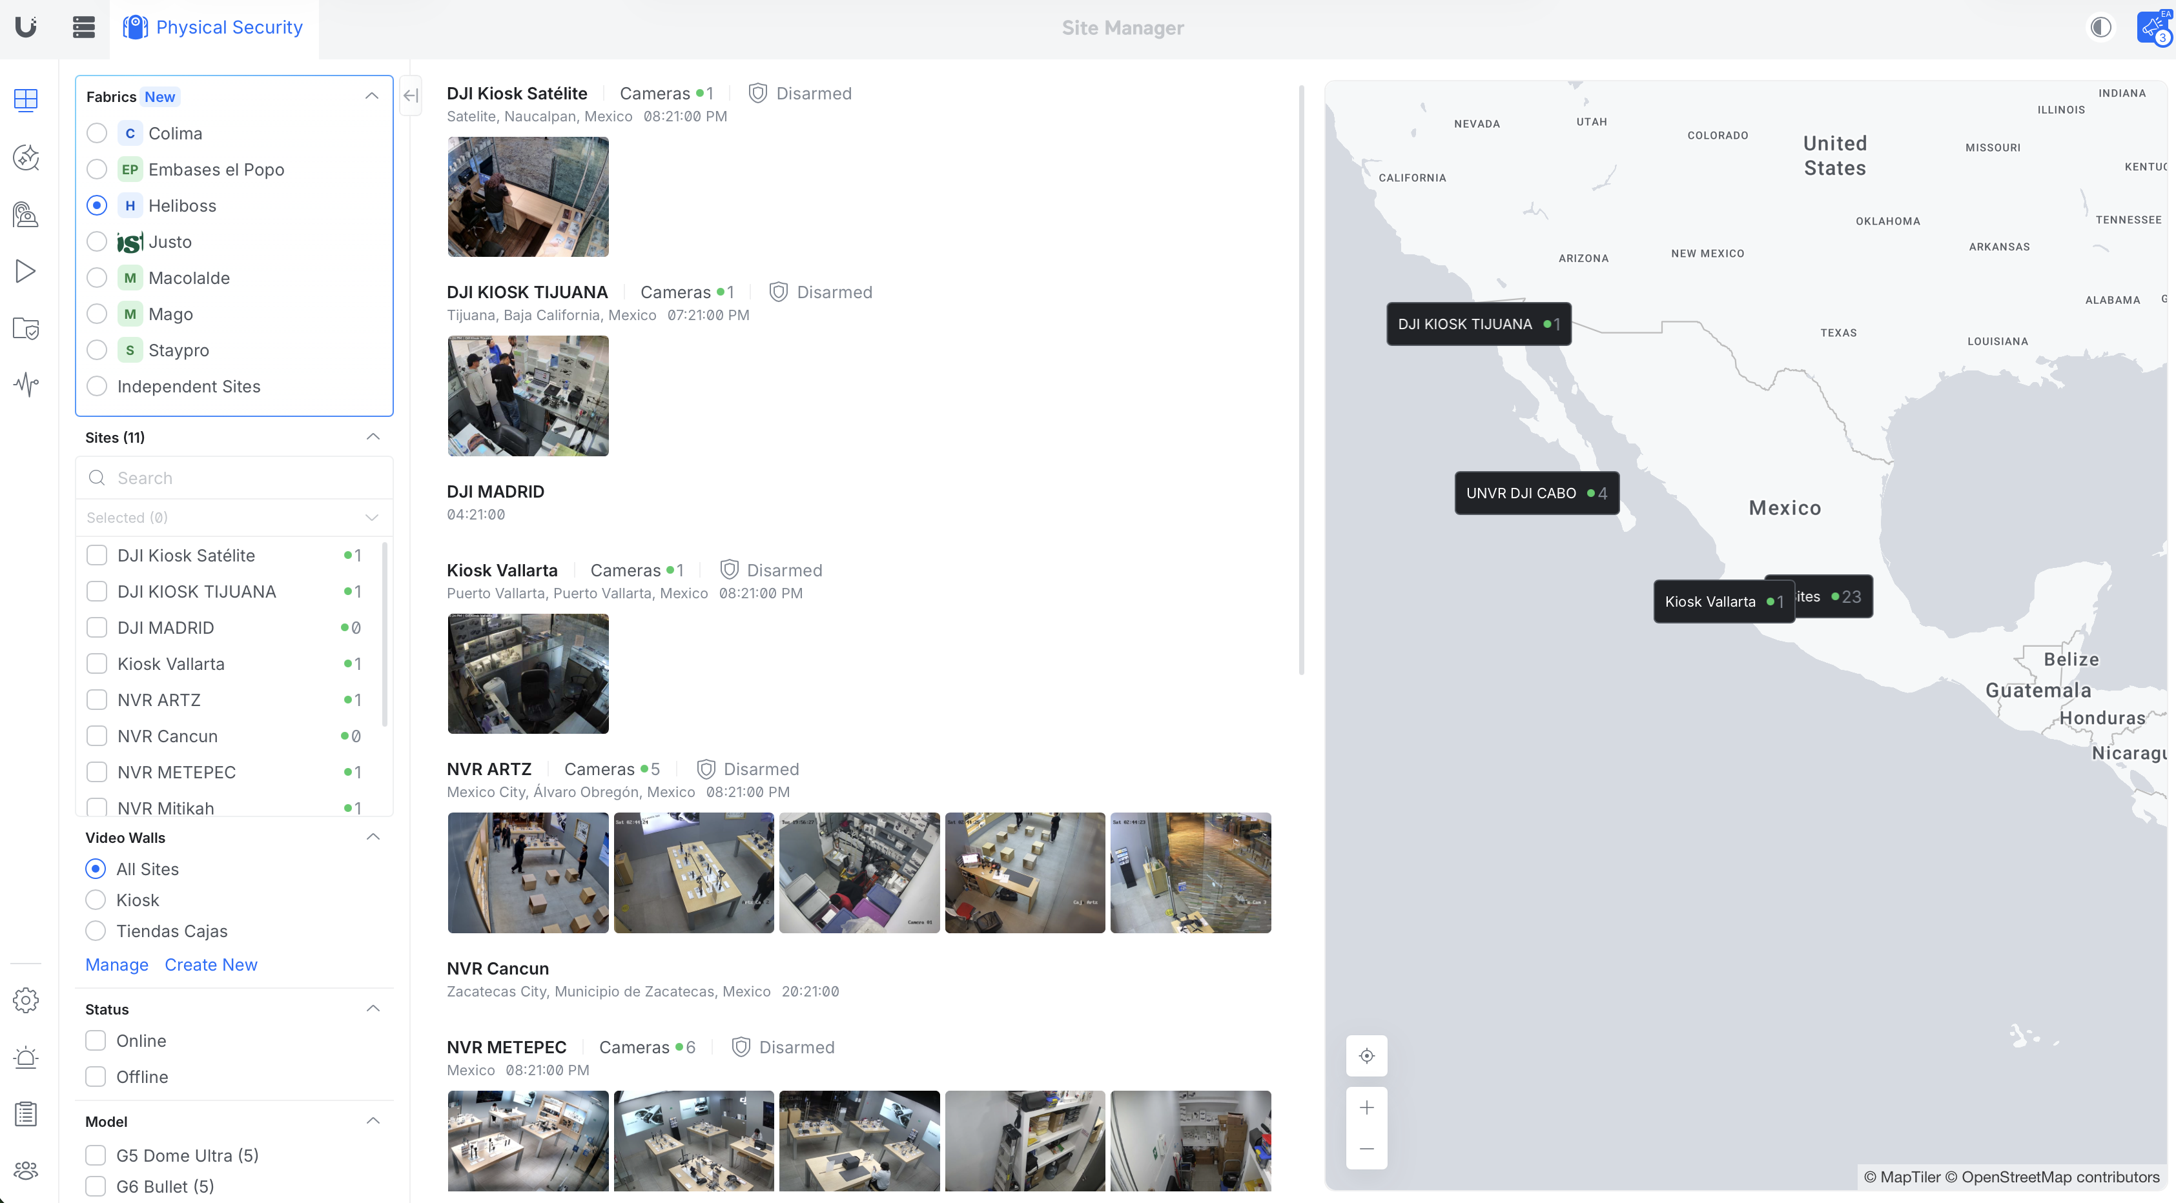Click Disarmed shield icon for DJI Kiosk Satélite
The height and width of the screenshot is (1203, 2176).
tap(757, 93)
